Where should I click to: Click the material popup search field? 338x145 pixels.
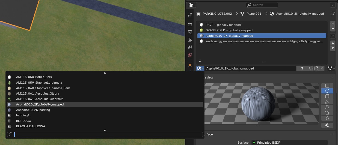point(105,134)
